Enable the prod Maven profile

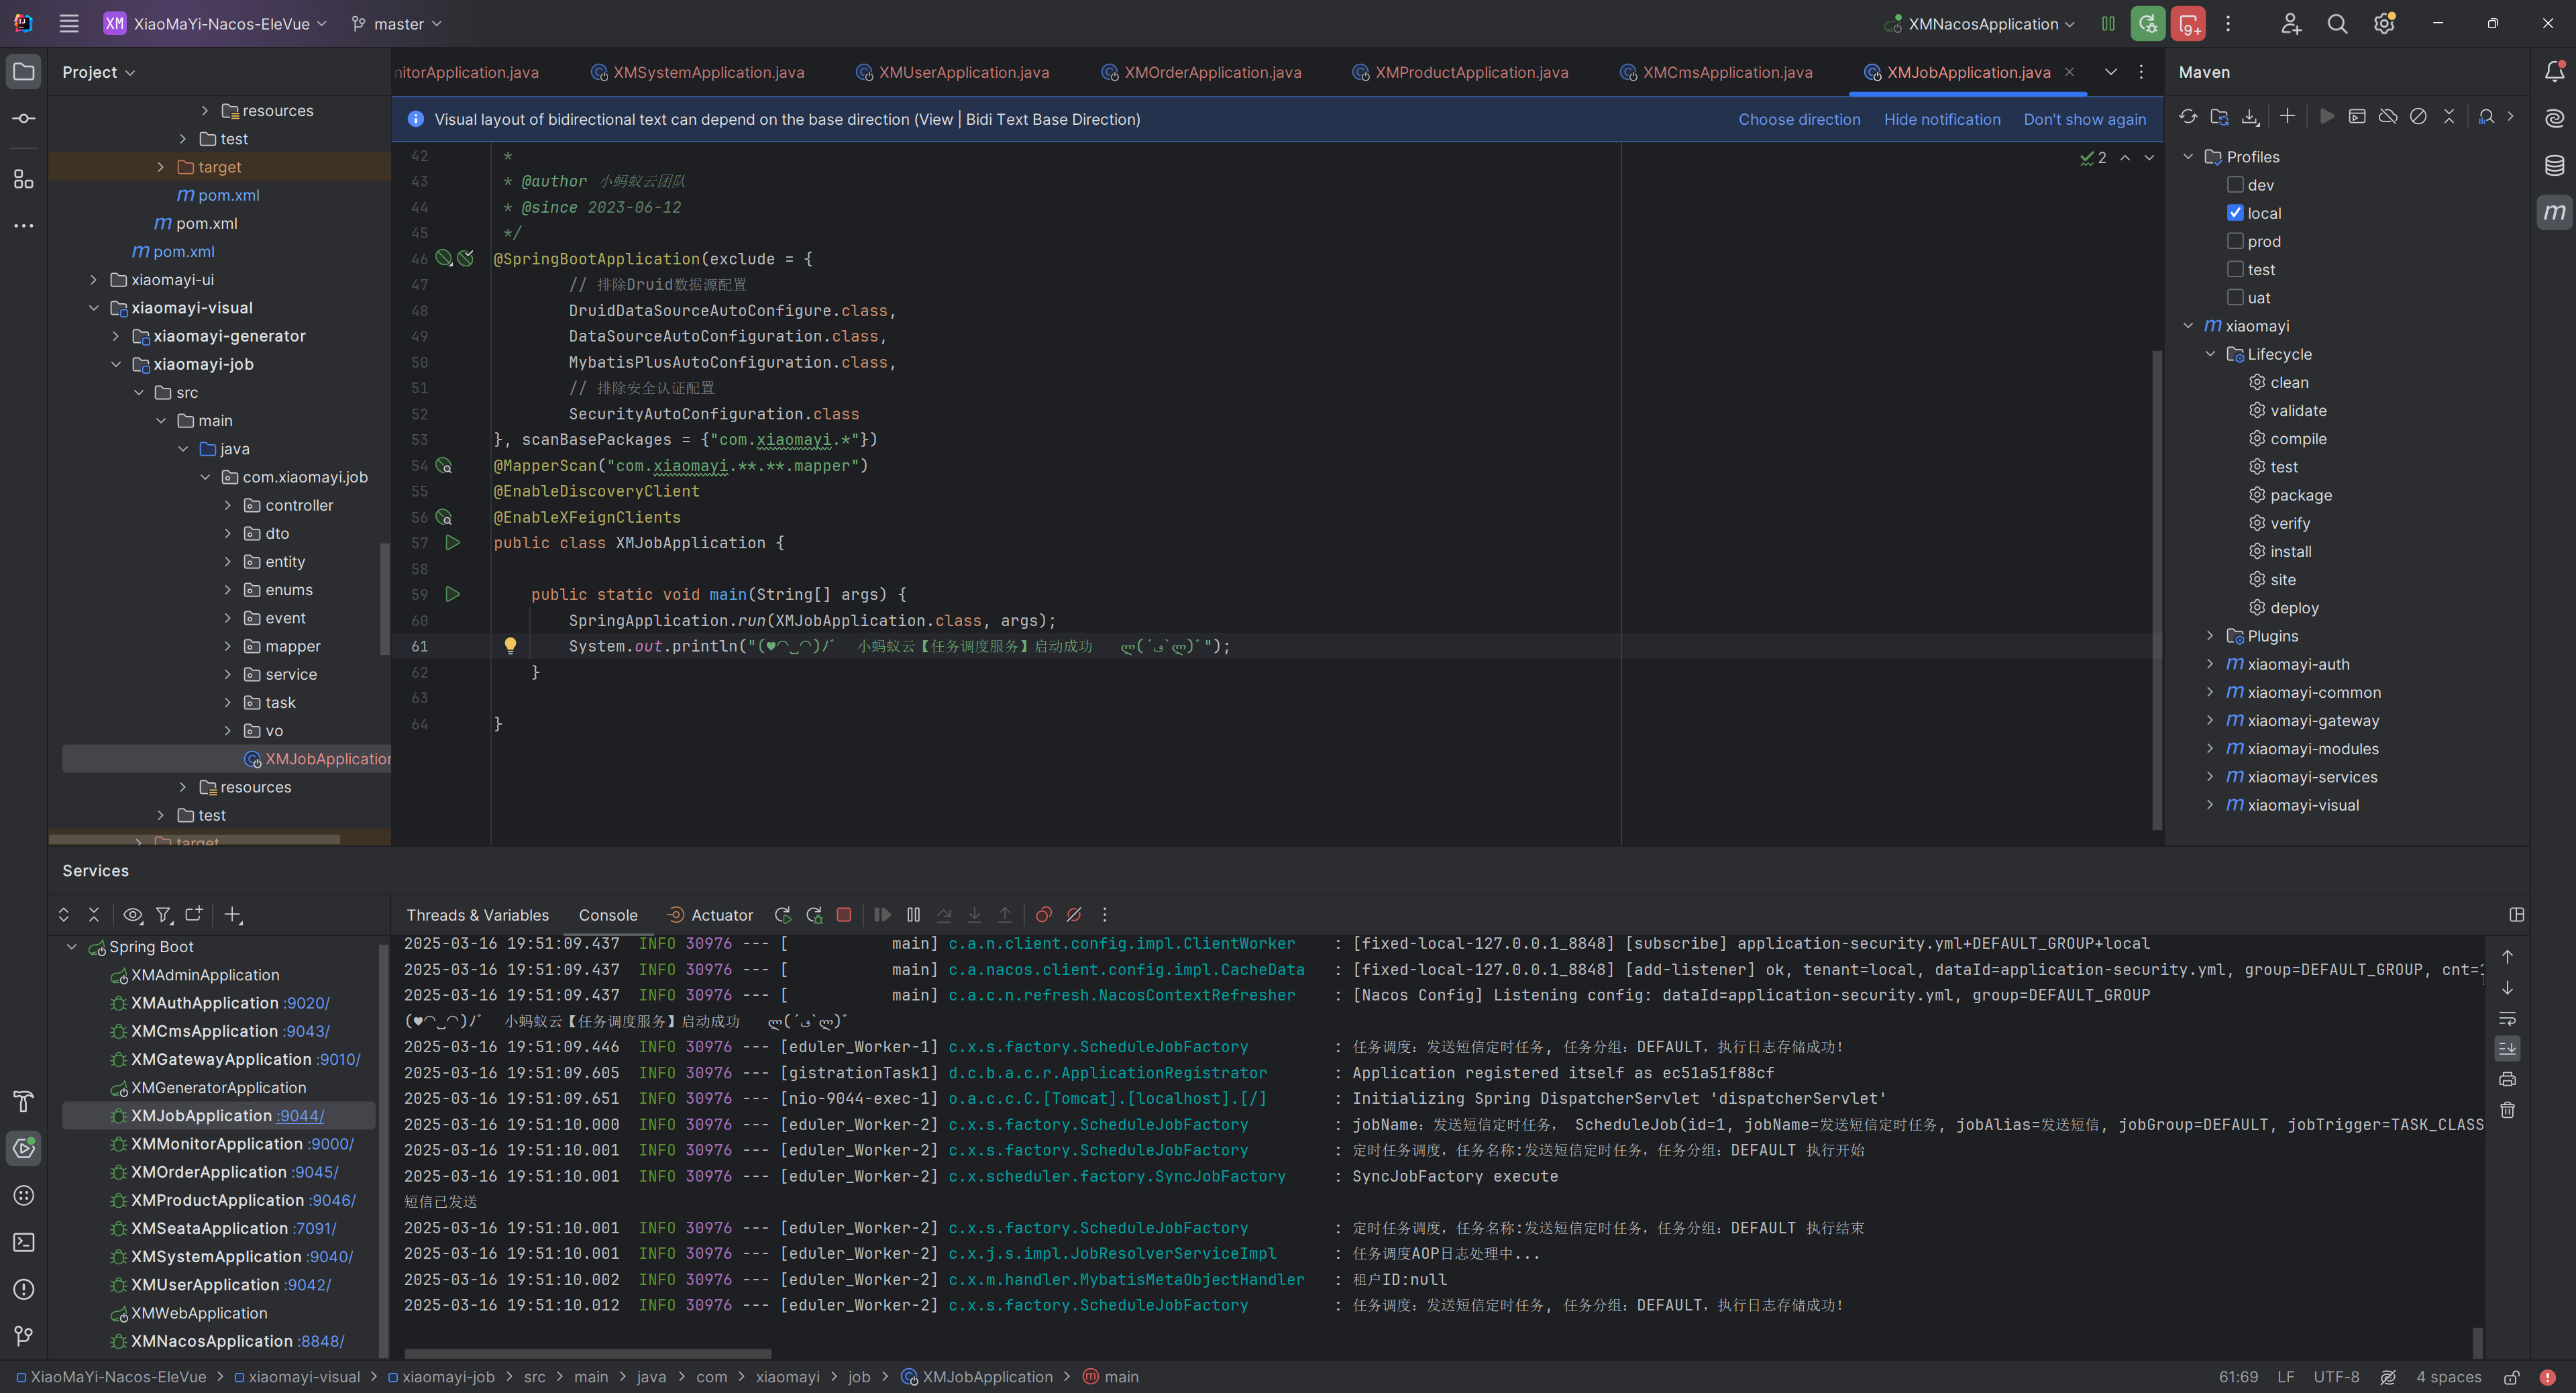click(x=2235, y=241)
